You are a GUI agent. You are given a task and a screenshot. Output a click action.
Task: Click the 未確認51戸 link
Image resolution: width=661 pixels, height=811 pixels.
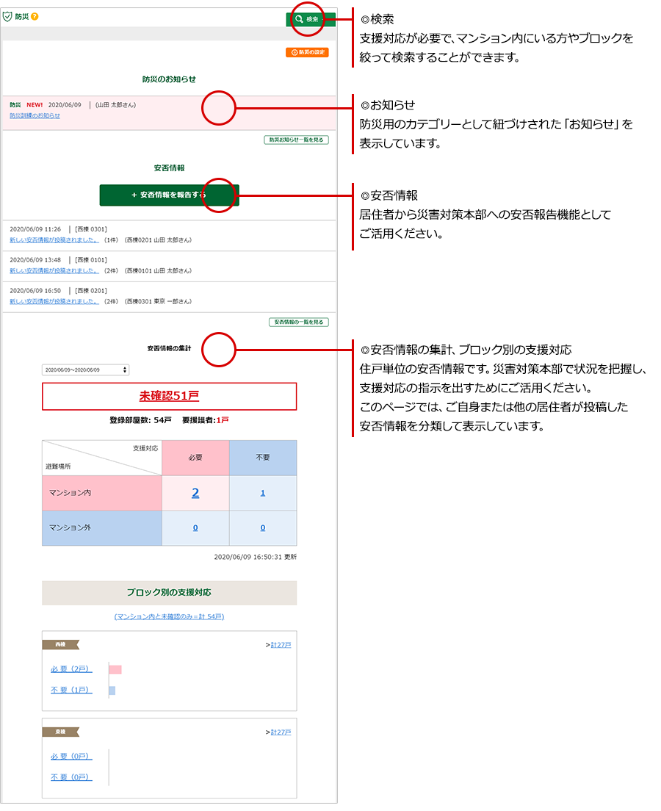click(169, 396)
